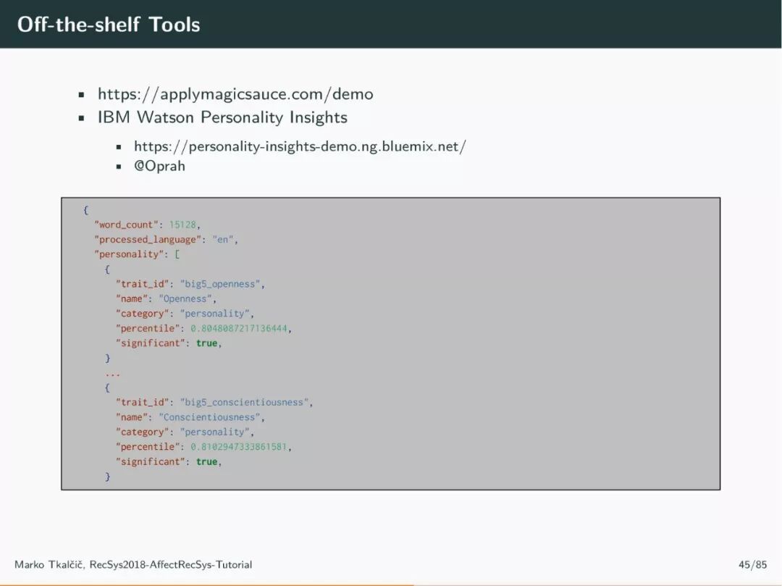Screen dimensions: 782x586
Task: Click the @Oprah handle text
Action: (x=159, y=166)
